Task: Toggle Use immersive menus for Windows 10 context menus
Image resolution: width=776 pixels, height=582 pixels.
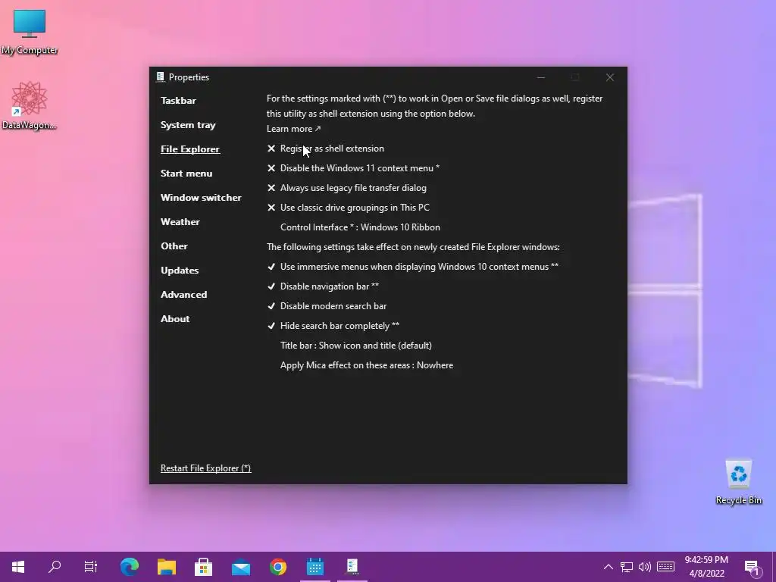Action: [x=413, y=267]
